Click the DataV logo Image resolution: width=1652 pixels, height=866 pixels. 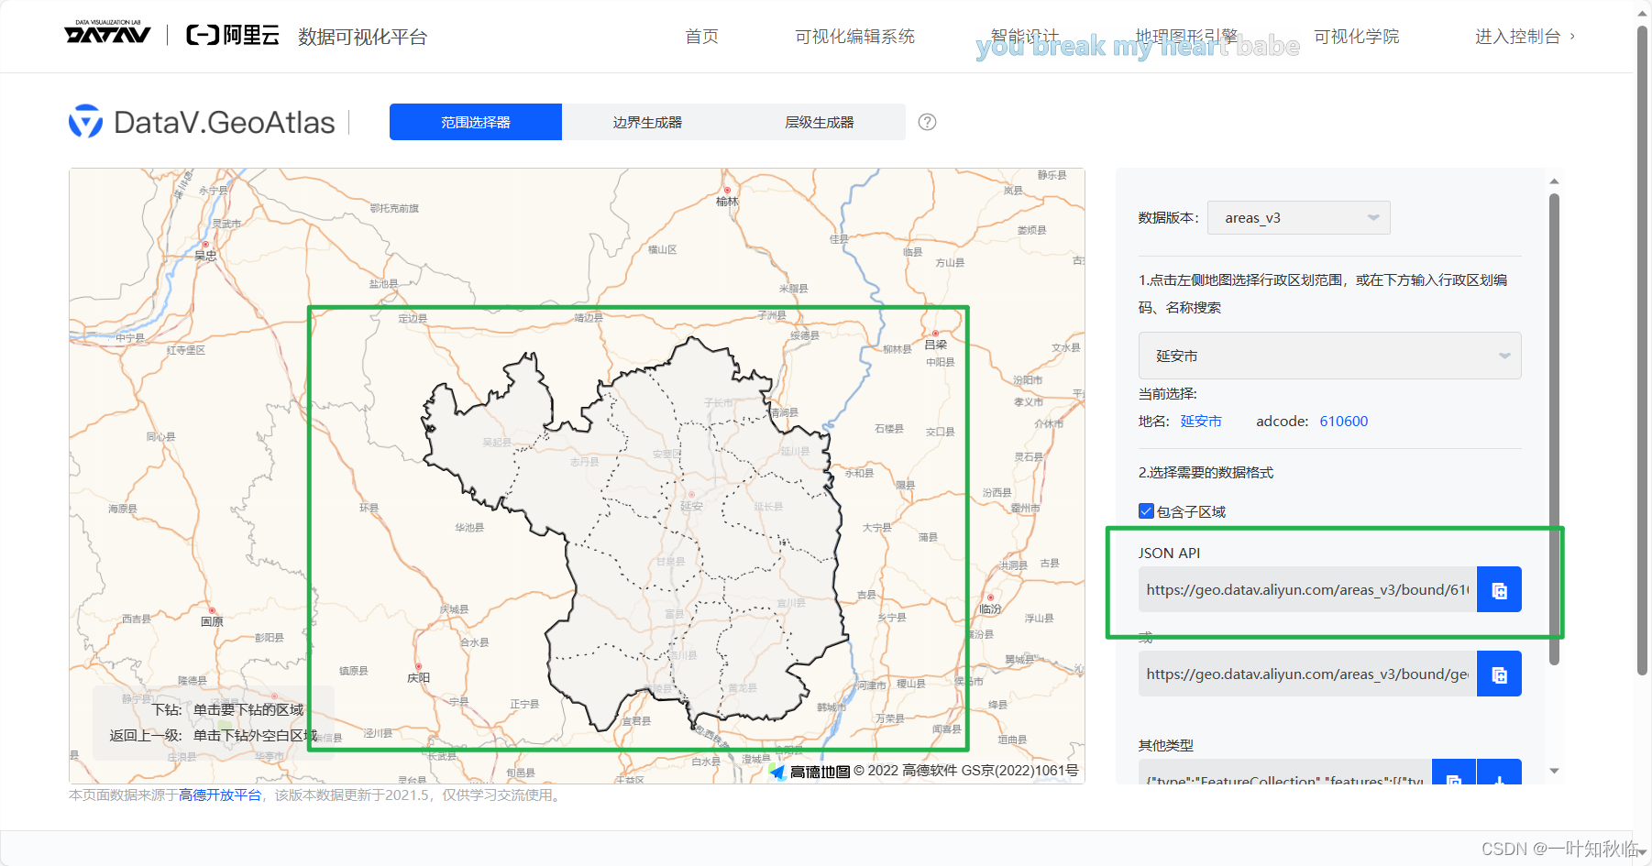[x=107, y=33]
